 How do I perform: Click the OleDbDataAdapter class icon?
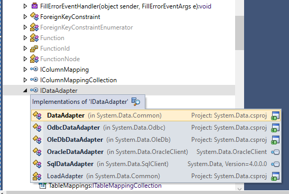click(x=37, y=140)
